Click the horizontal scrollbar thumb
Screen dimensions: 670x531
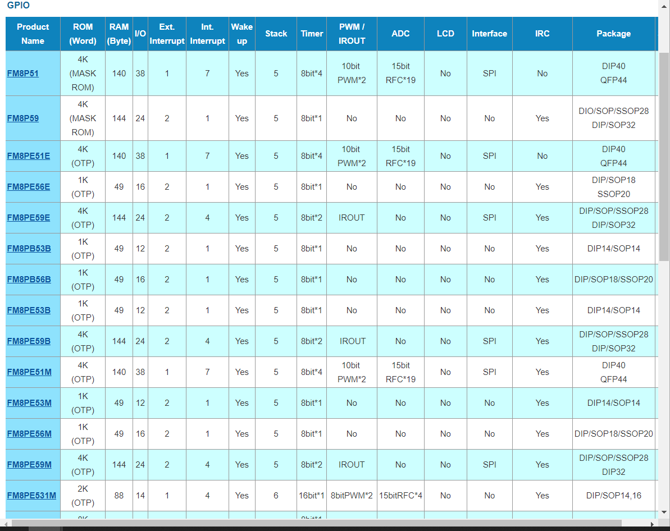tap(316, 524)
